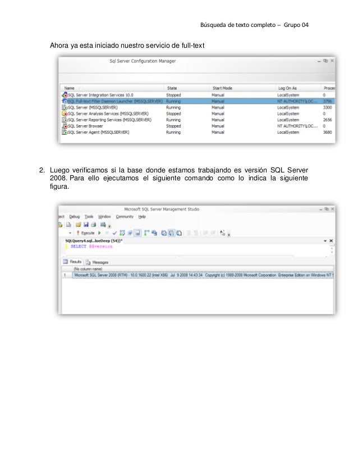Open Query Options toolbar icon
Image resolution: width=358 pixels, height=464 pixels.
[x=130, y=233]
